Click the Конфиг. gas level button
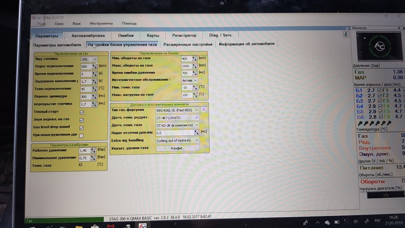The width and height of the screenshot is (405, 228). [178, 148]
